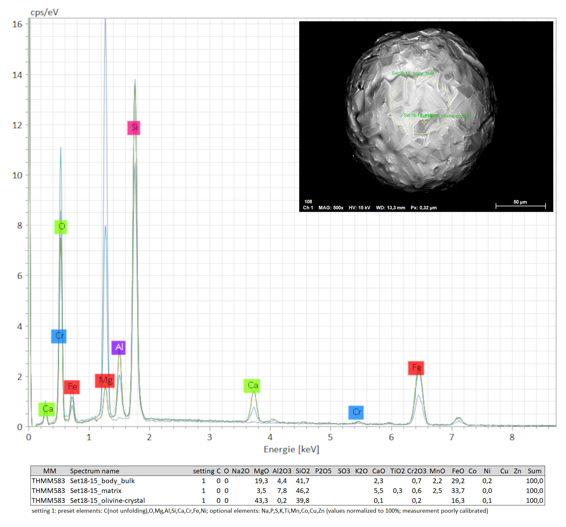Select the red Mg peak label
Screen dimensions: 566x527
(x=105, y=381)
